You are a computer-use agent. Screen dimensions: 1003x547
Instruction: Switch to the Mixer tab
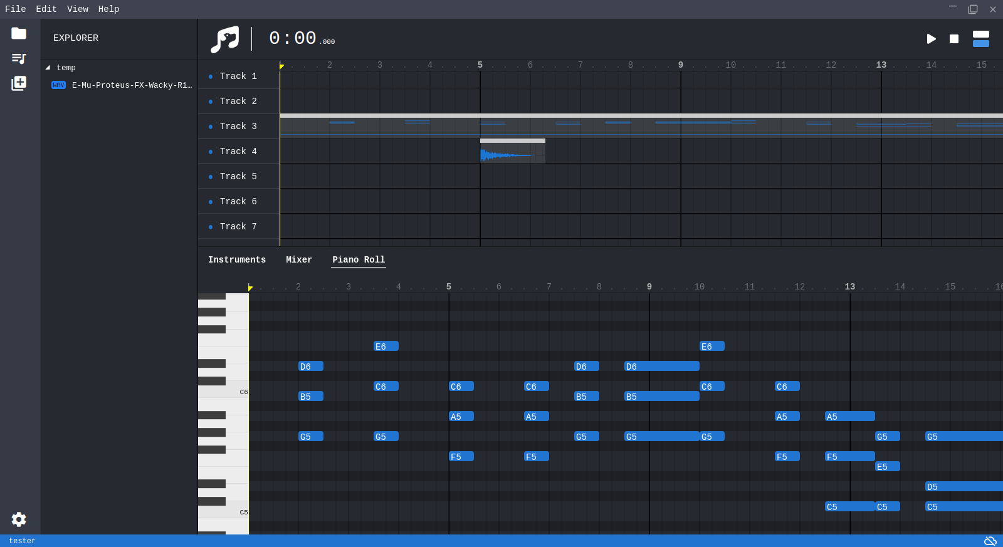point(299,259)
